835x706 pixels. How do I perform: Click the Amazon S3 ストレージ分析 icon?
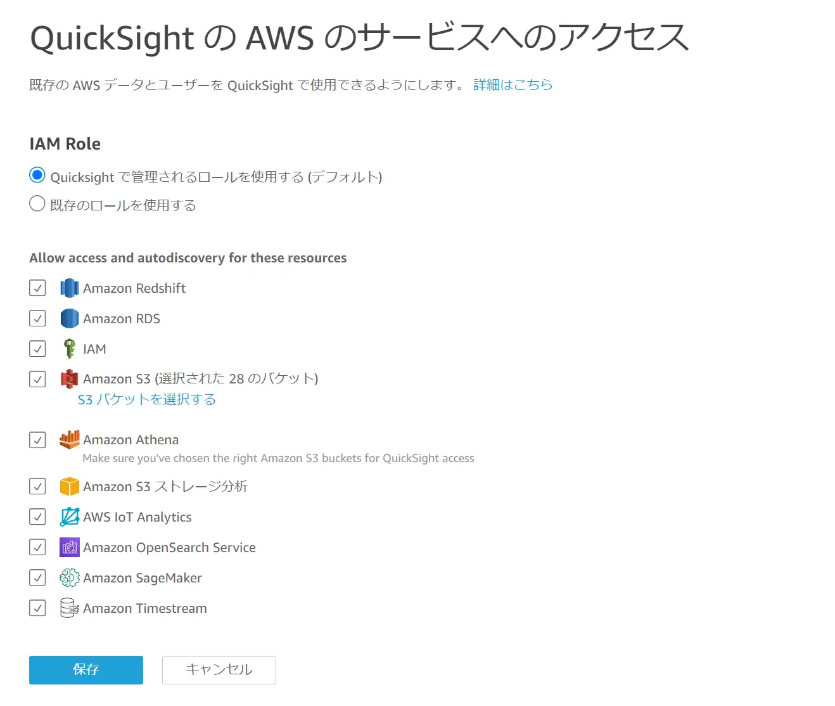pyautogui.click(x=70, y=486)
